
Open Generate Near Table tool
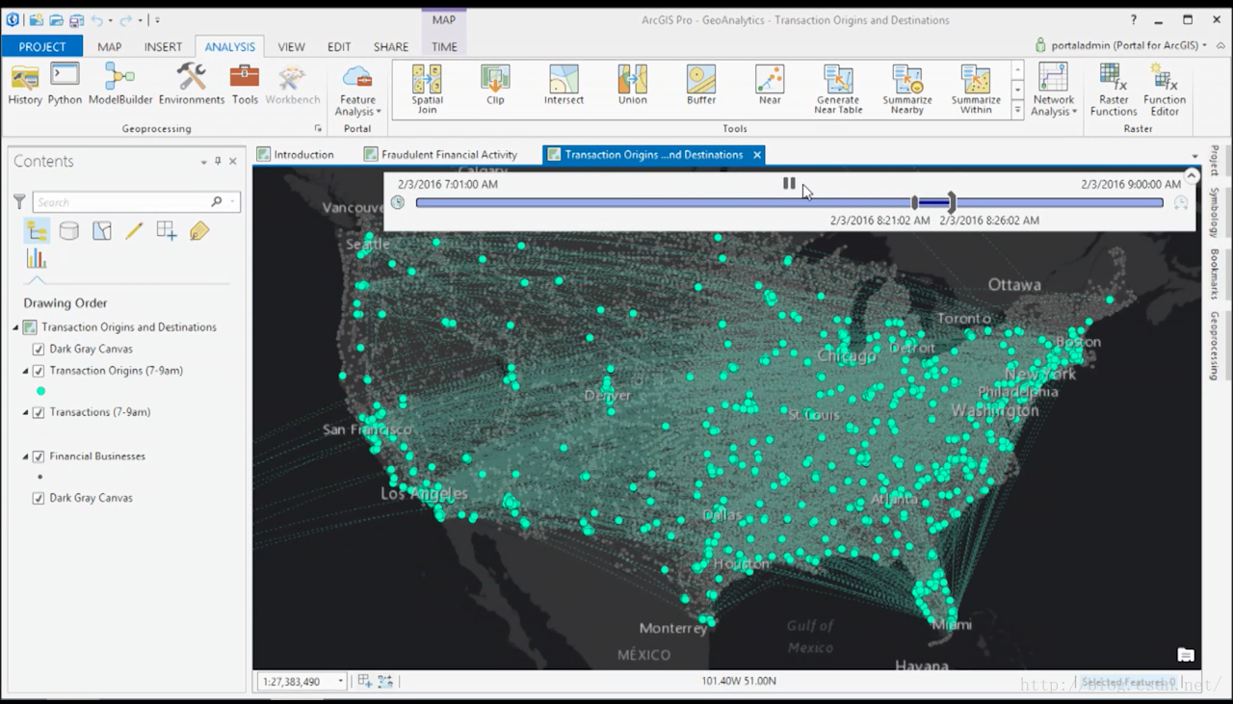[x=838, y=89]
